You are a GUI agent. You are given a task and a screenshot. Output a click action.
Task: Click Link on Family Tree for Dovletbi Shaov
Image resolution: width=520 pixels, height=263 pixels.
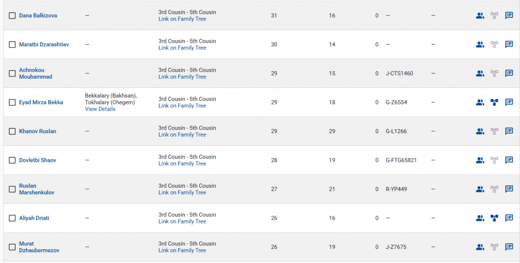(x=182, y=163)
